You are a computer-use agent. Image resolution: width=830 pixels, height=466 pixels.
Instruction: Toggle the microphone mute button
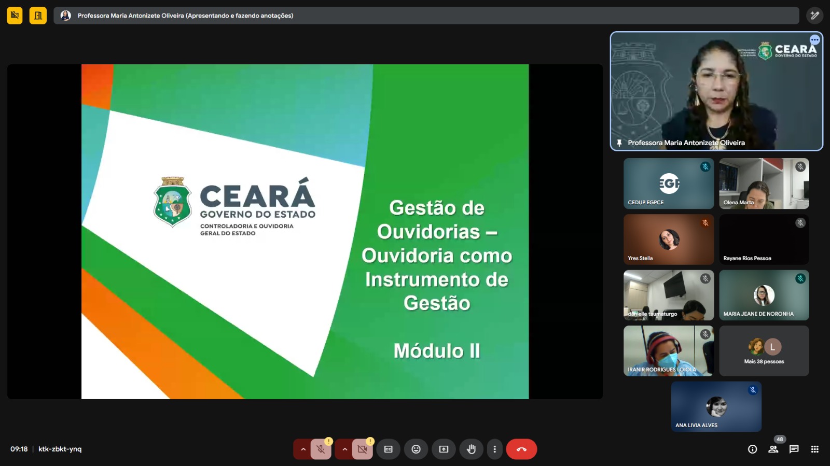[x=321, y=449]
